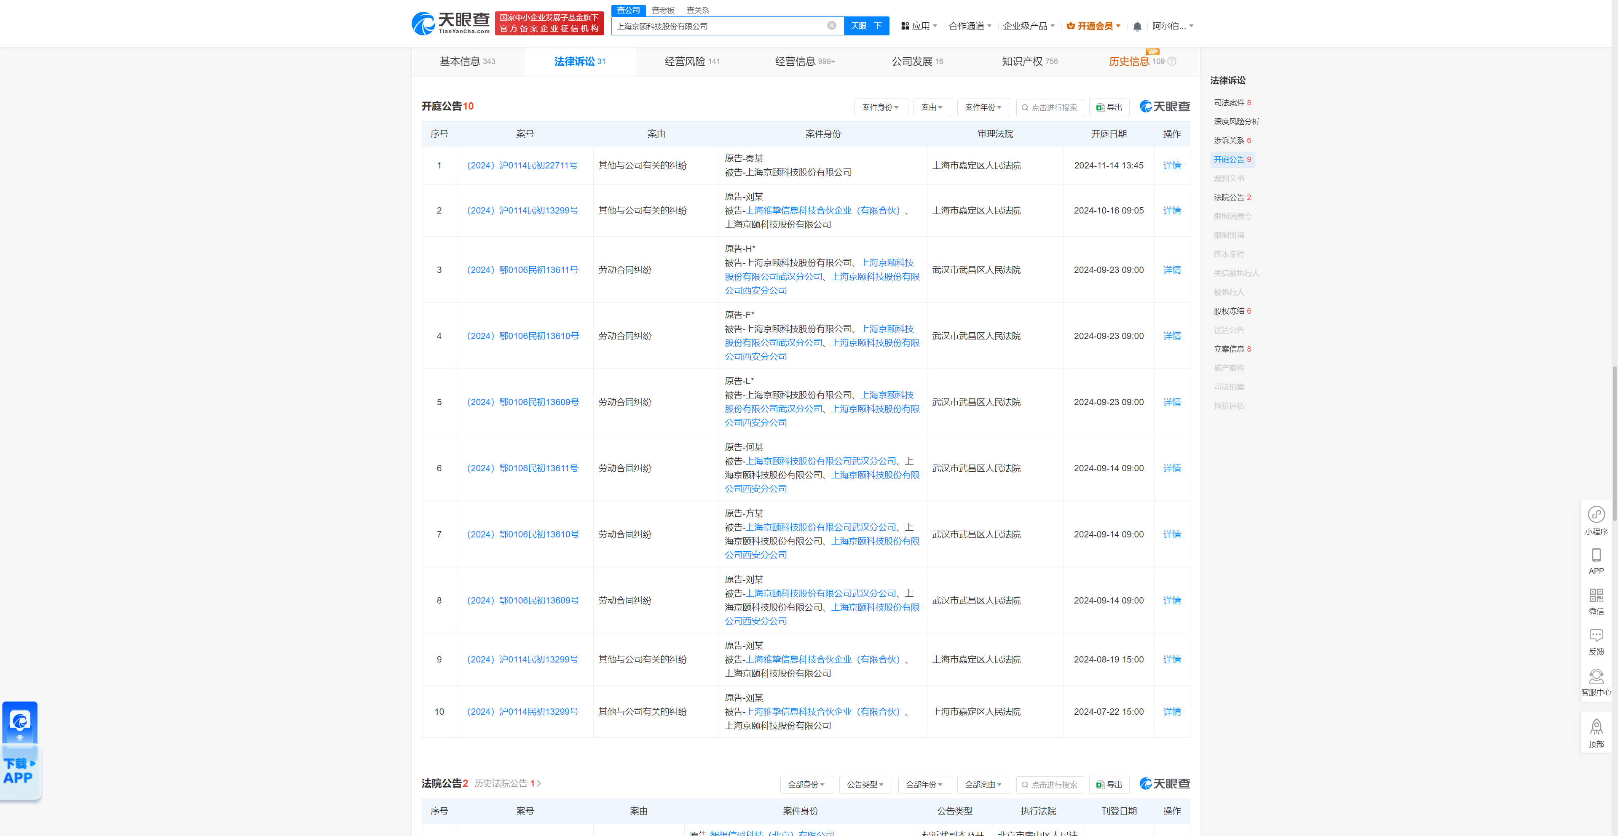Open case number (2024)沪0114民初22711号
The height and width of the screenshot is (836, 1618).
click(x=522, y=166)
